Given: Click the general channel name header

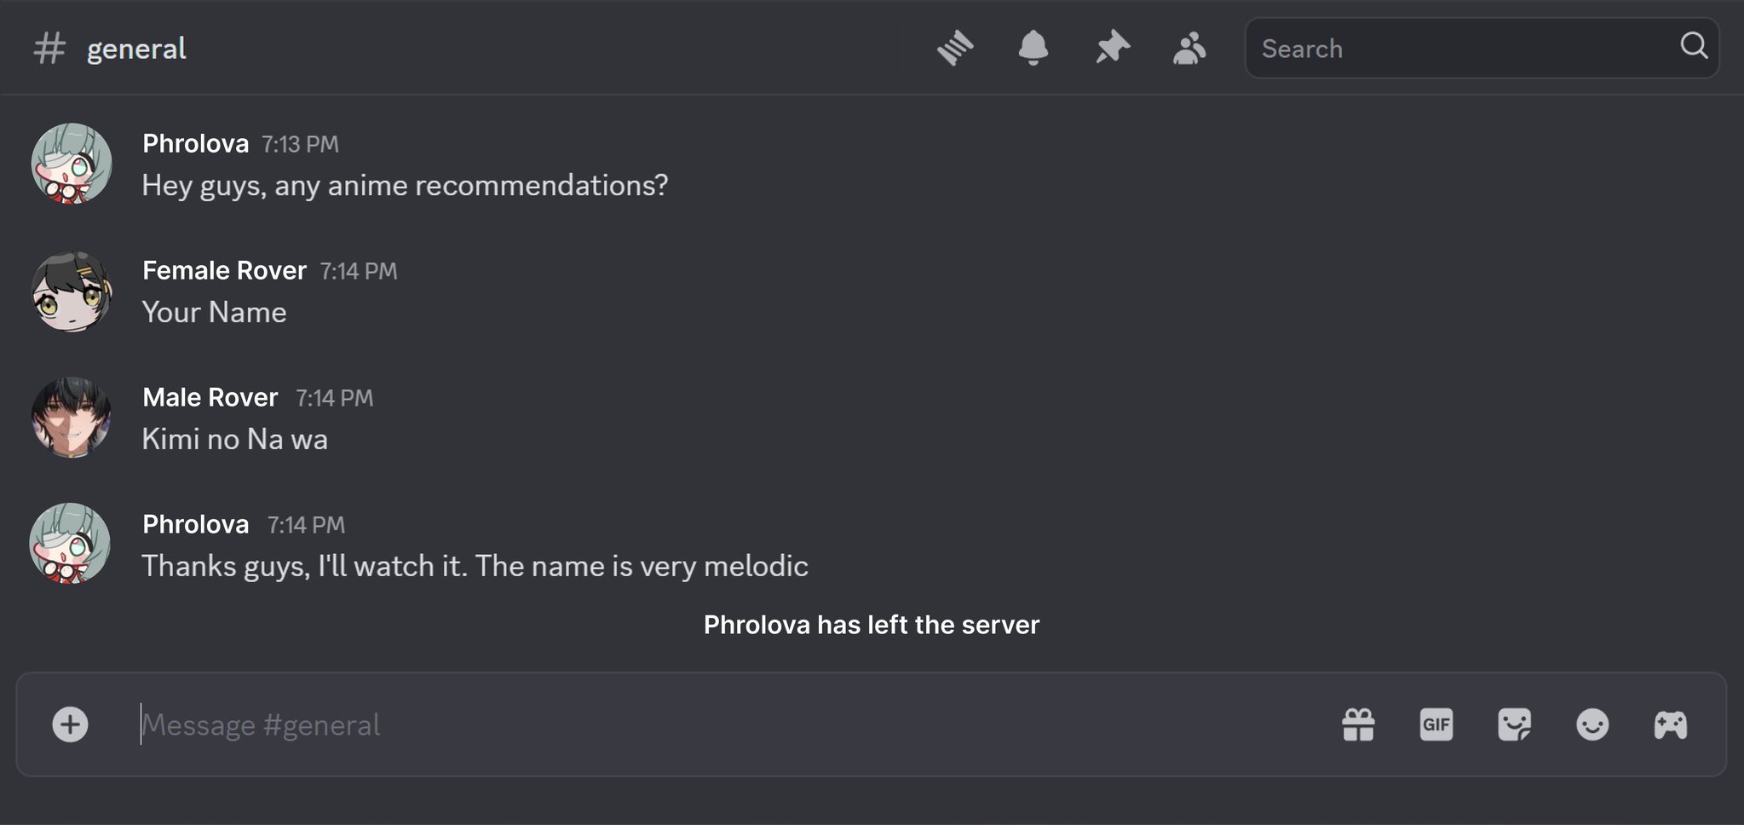Looking at the screenshot, I should tap(136, 49).
